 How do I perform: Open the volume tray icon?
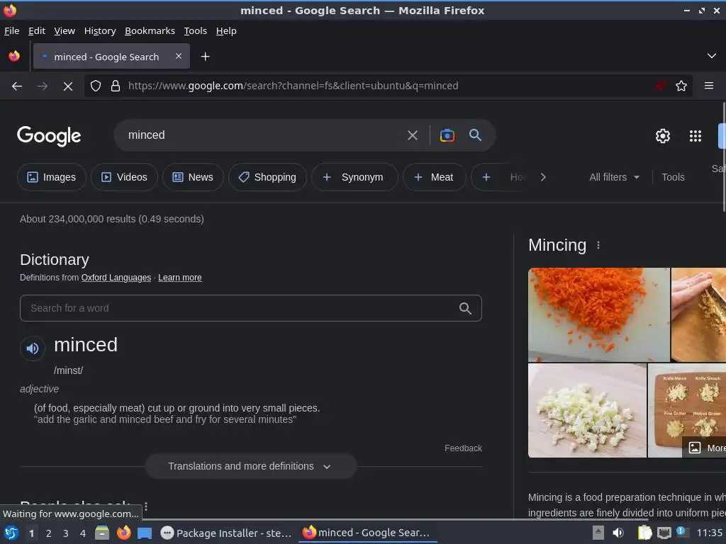[618, 533]
